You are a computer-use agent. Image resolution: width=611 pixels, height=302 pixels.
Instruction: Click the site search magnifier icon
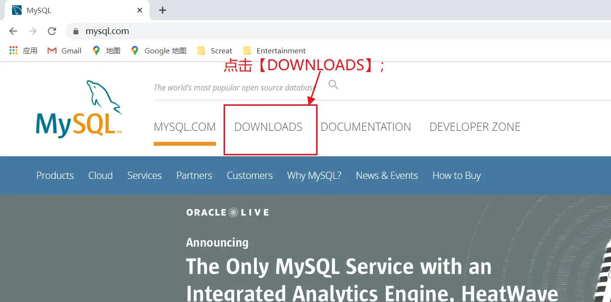click(333, 85)
